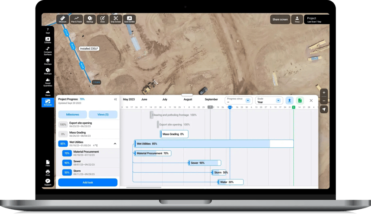Click the September month header
The width and height of the screenshot is (371, 214).
tap(212, 99)
